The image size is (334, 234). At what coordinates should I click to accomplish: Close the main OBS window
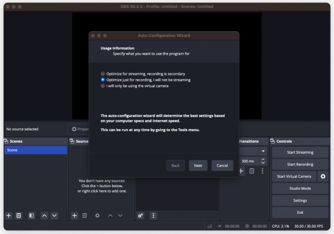(x=8, y=7)
